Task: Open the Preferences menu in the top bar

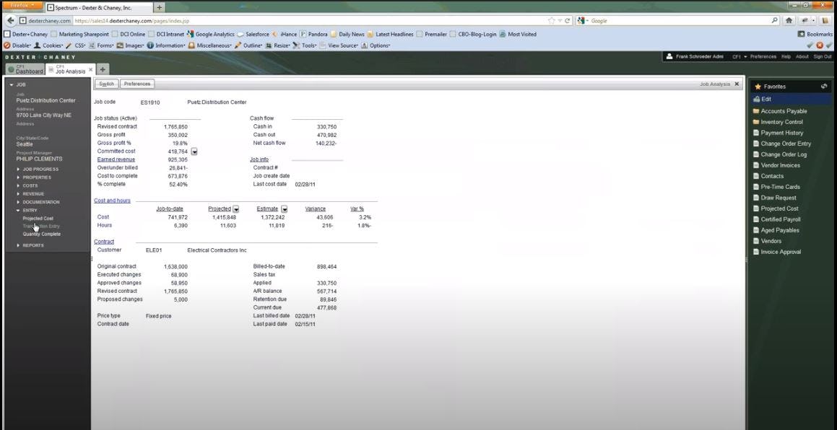Action: (x=763, y=56)
